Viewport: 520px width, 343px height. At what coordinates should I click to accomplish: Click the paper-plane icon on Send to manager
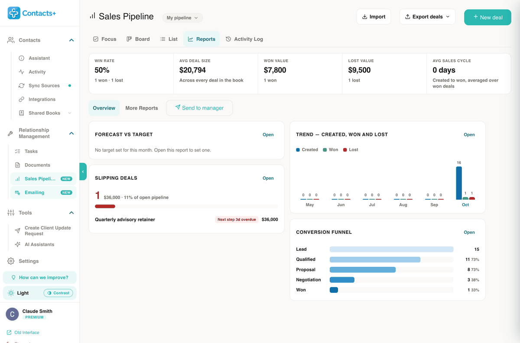(178, 107)
